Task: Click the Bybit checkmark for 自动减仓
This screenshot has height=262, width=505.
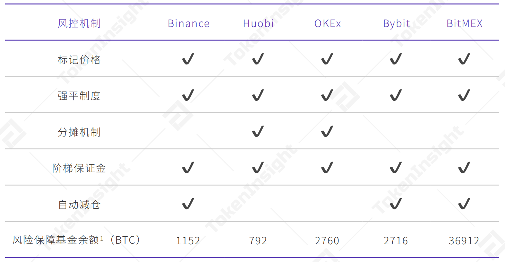Action: click(x=396, y=204)
